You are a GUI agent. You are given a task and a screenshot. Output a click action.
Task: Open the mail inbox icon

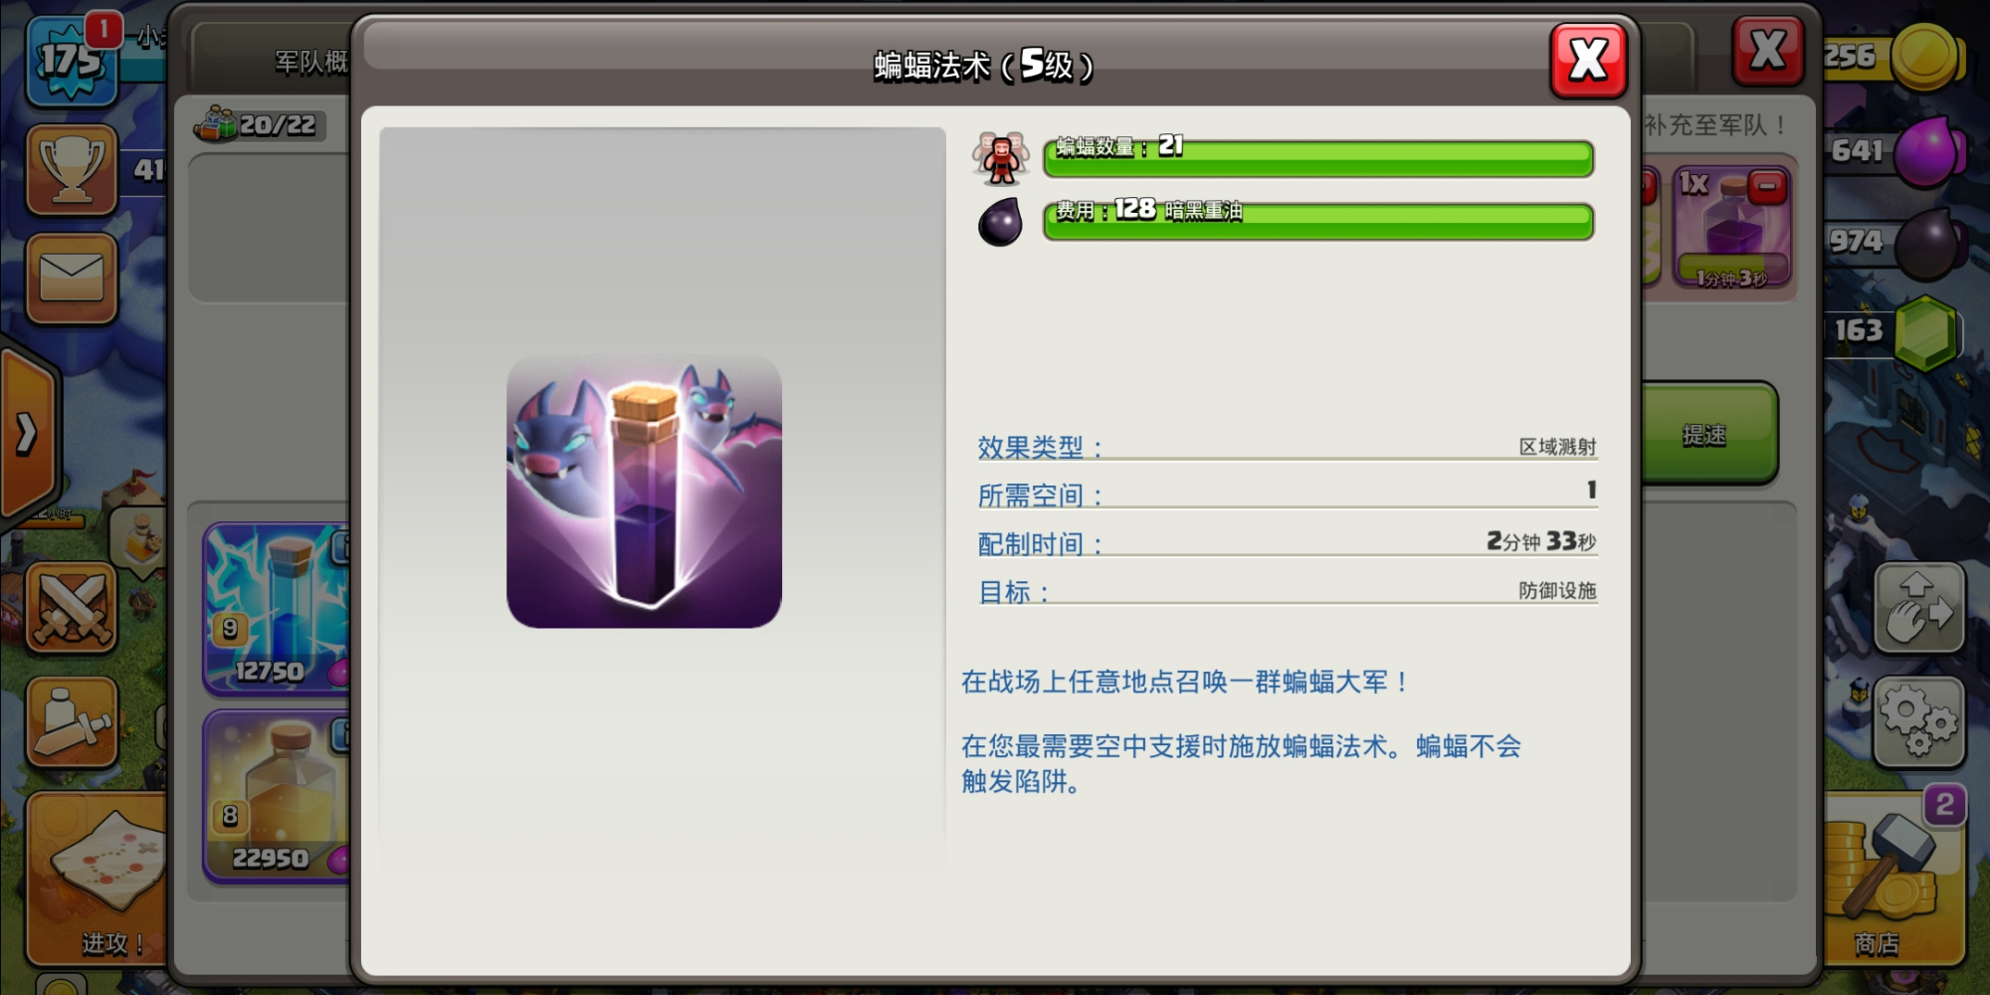coord(72,278)
